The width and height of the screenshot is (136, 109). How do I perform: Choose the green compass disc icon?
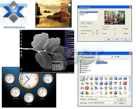point(111,79)
